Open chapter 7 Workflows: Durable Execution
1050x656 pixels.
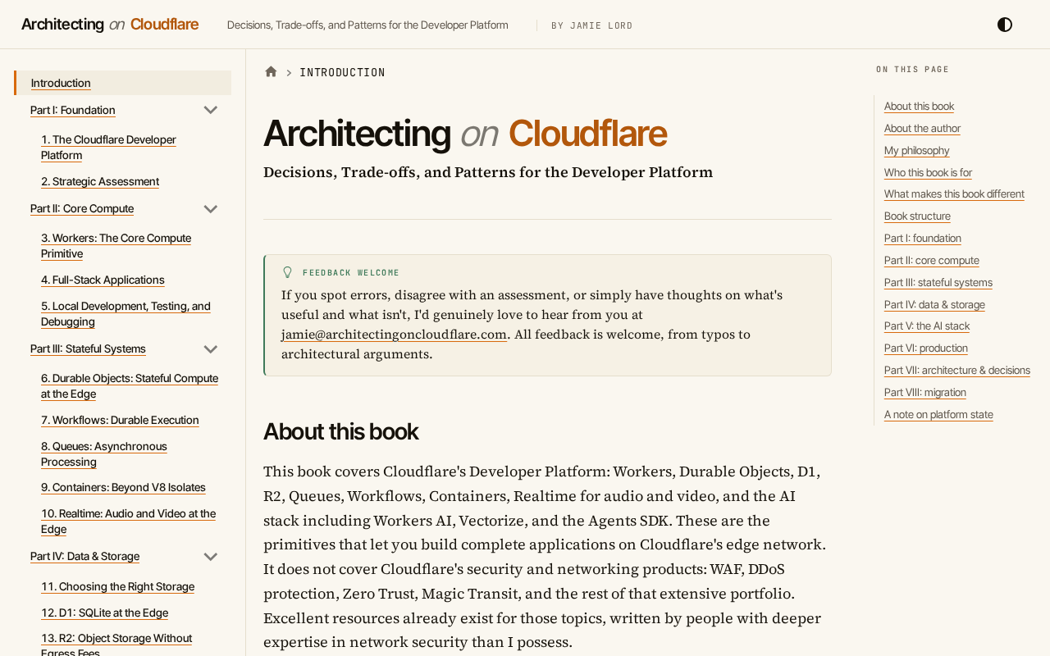pyautogui.click(x=120, y=420)
